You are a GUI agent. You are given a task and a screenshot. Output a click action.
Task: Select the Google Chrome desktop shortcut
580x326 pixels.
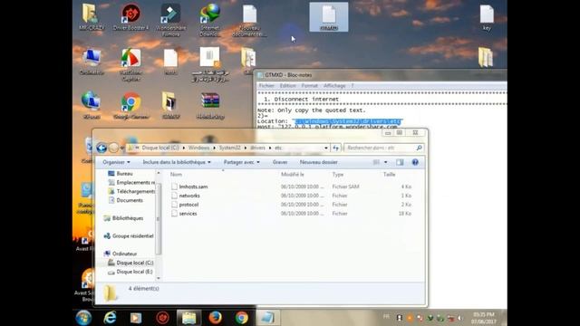[130, 106]
